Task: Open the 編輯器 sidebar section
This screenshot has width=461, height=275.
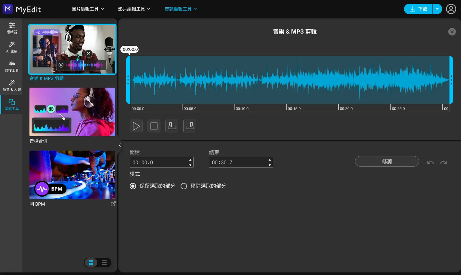Action: pos(12,28)
